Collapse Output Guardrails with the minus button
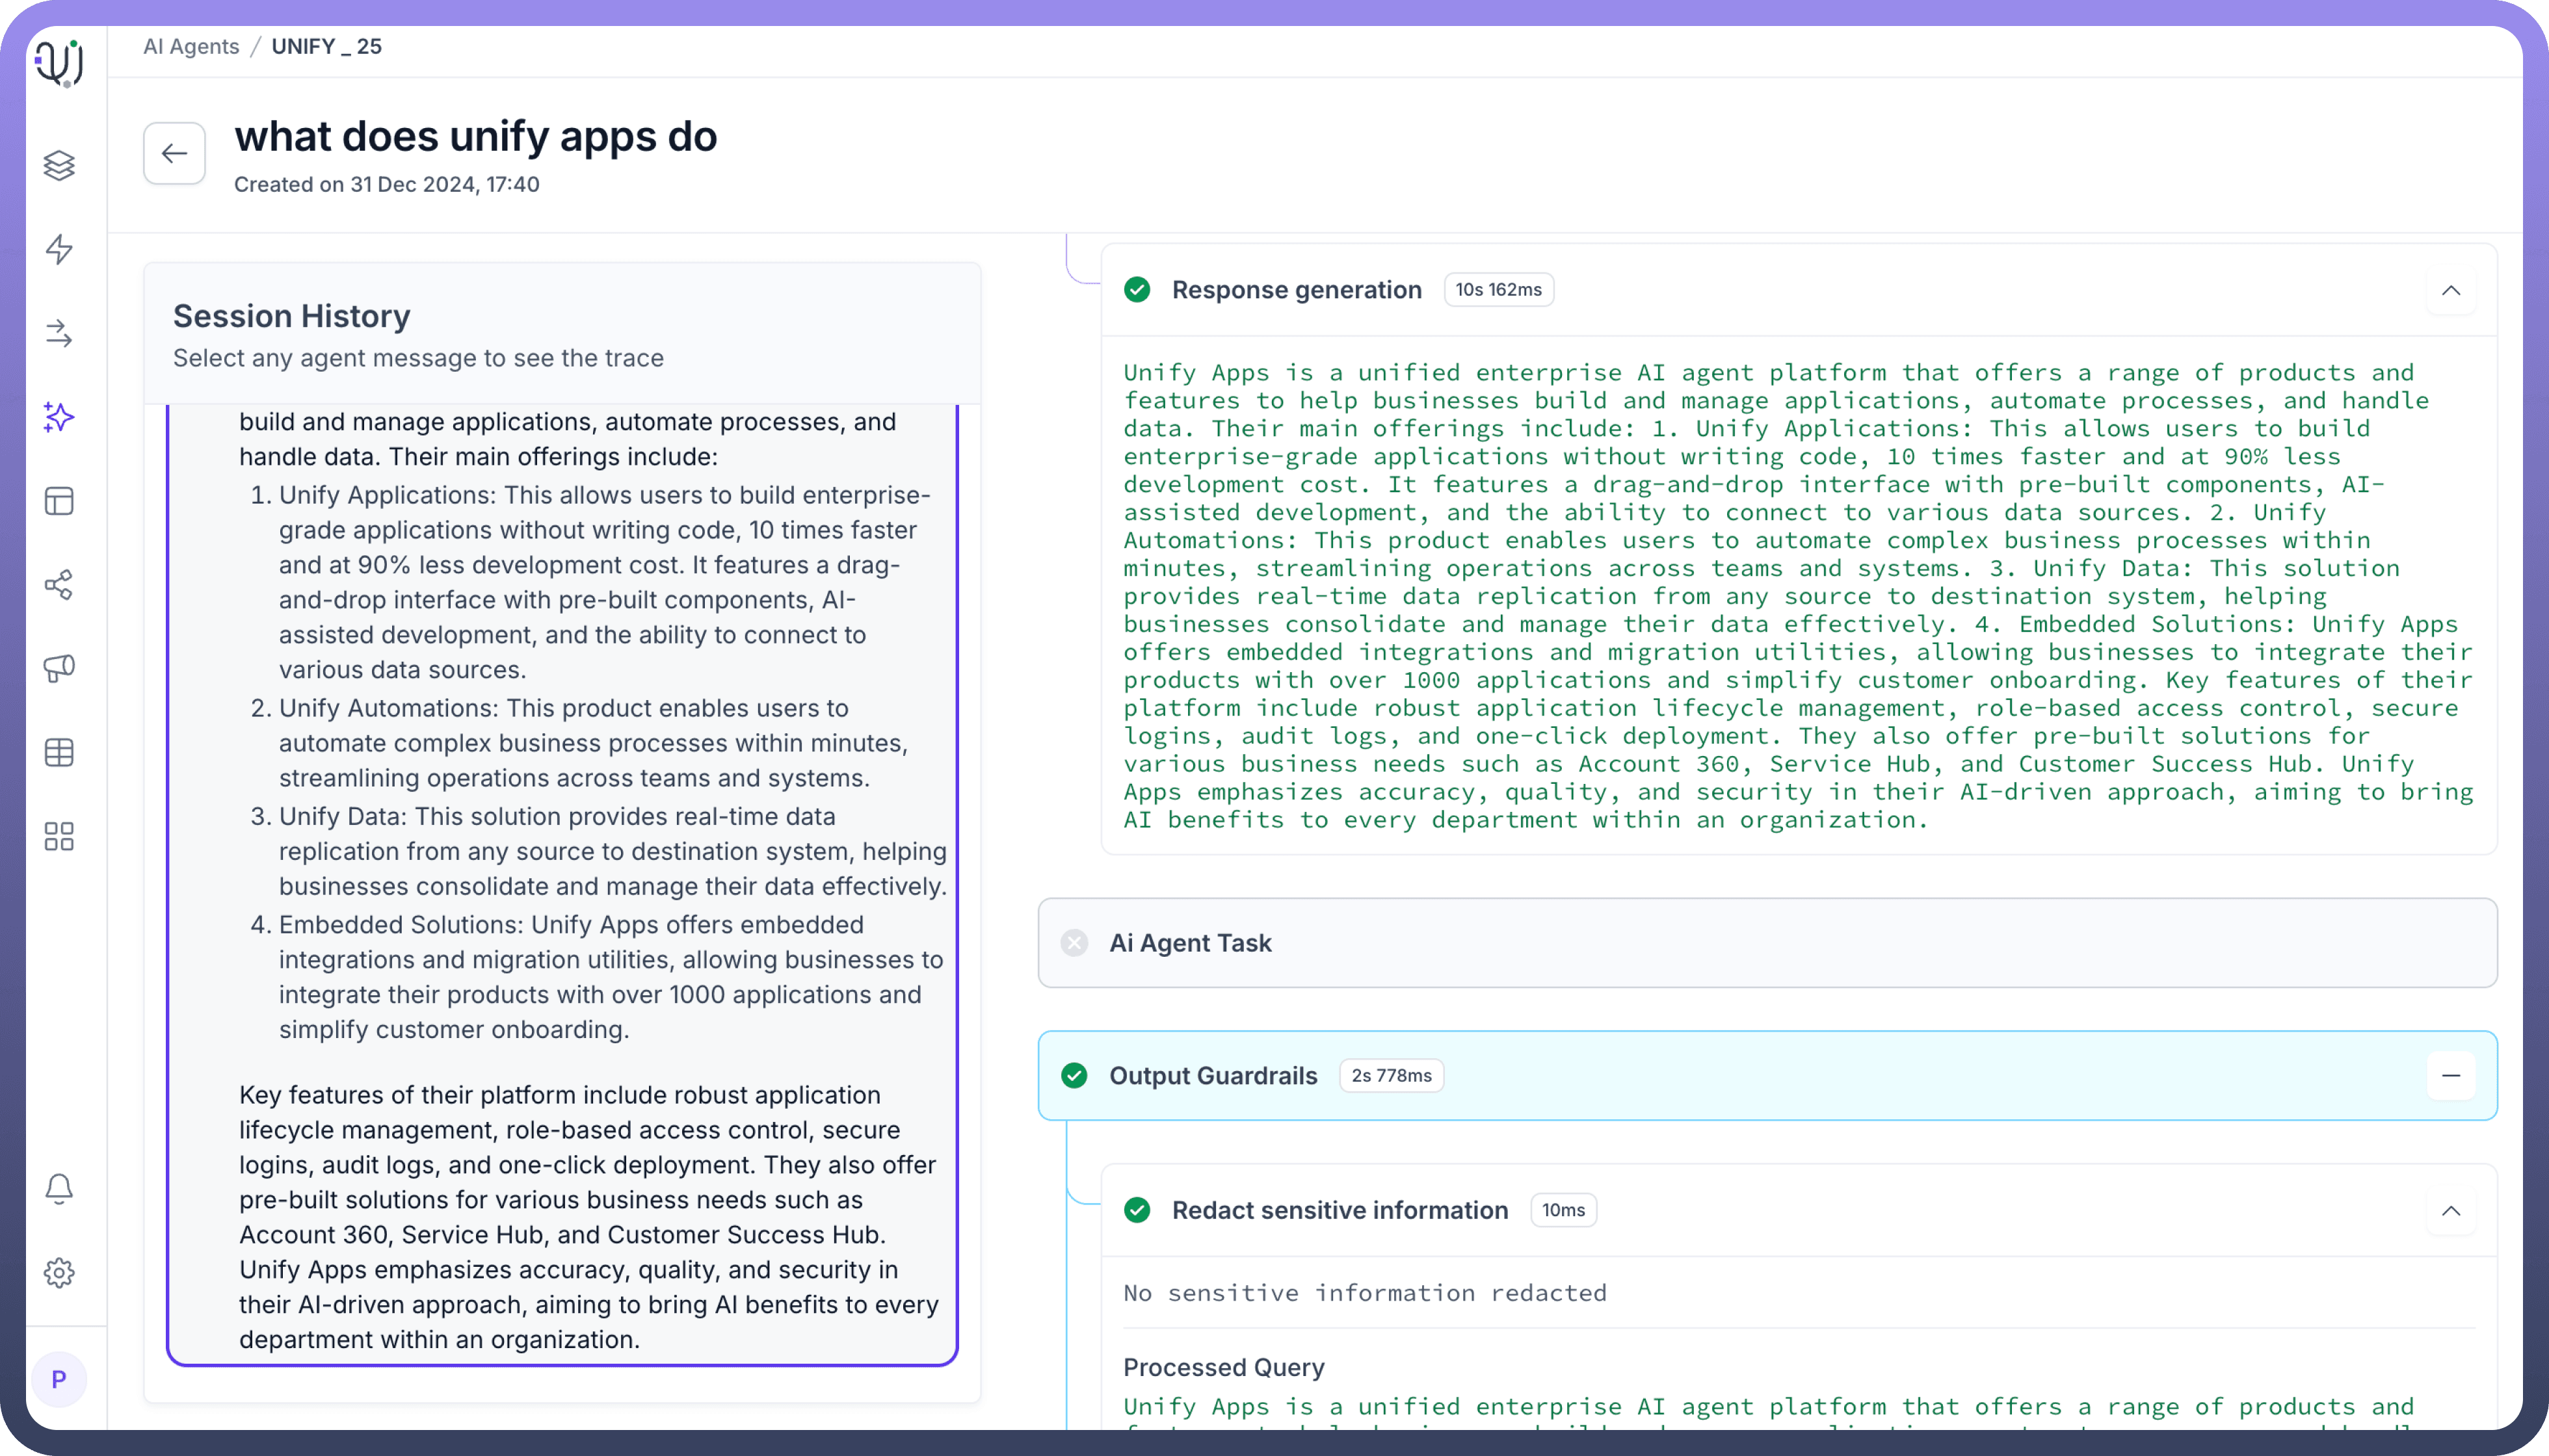The image size is (2549, 1456). (2450, 1076)
